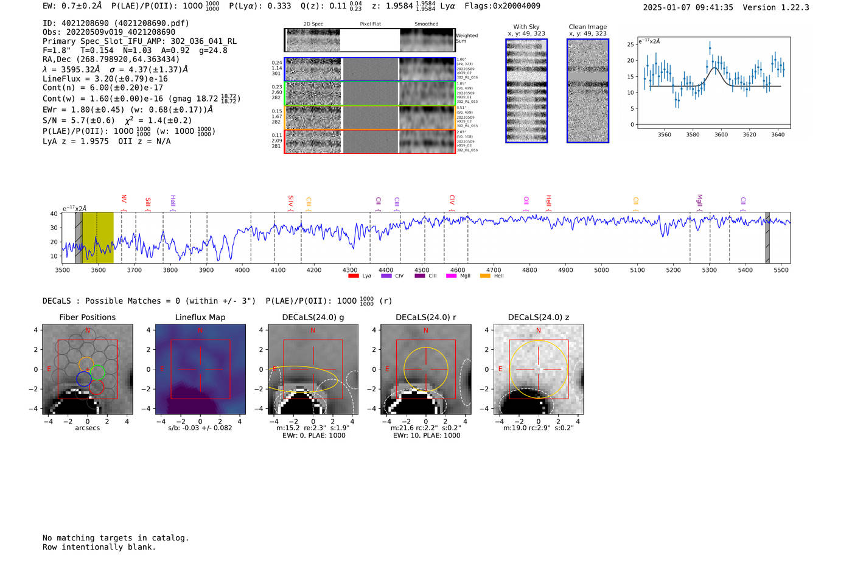Click the m:19.0 rc:2.9" caption
The width and height of the screenshot is (852, 580).
coord(539,428)
